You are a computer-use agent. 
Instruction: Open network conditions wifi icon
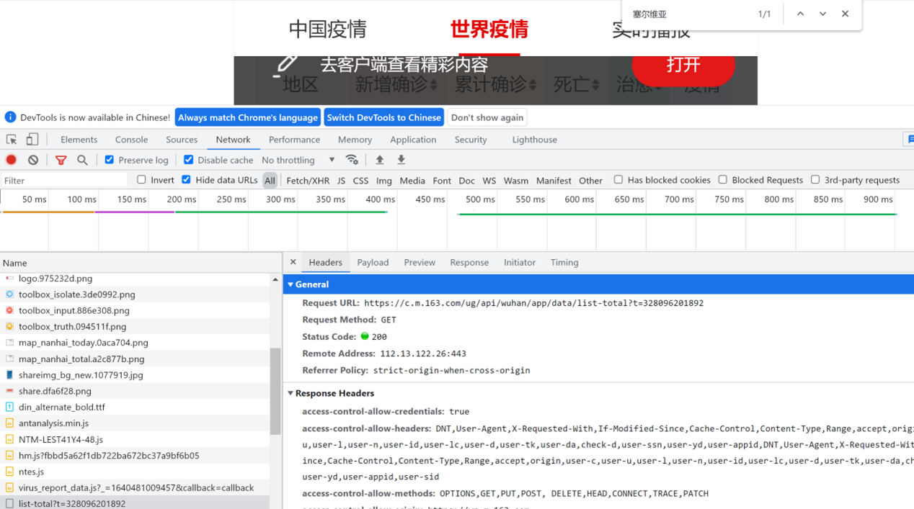(352, 160)
